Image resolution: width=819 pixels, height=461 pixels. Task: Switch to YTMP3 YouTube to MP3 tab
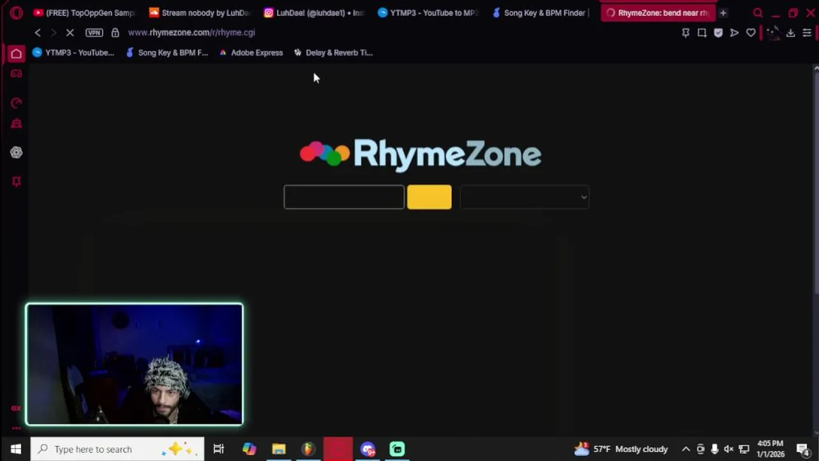tap(427, 13)
